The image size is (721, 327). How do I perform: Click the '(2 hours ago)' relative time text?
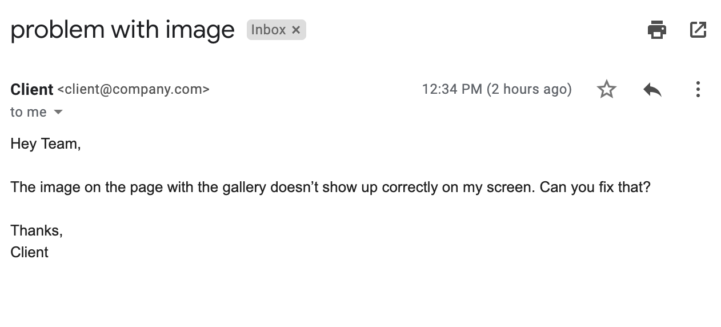click(x=529, y=89)
